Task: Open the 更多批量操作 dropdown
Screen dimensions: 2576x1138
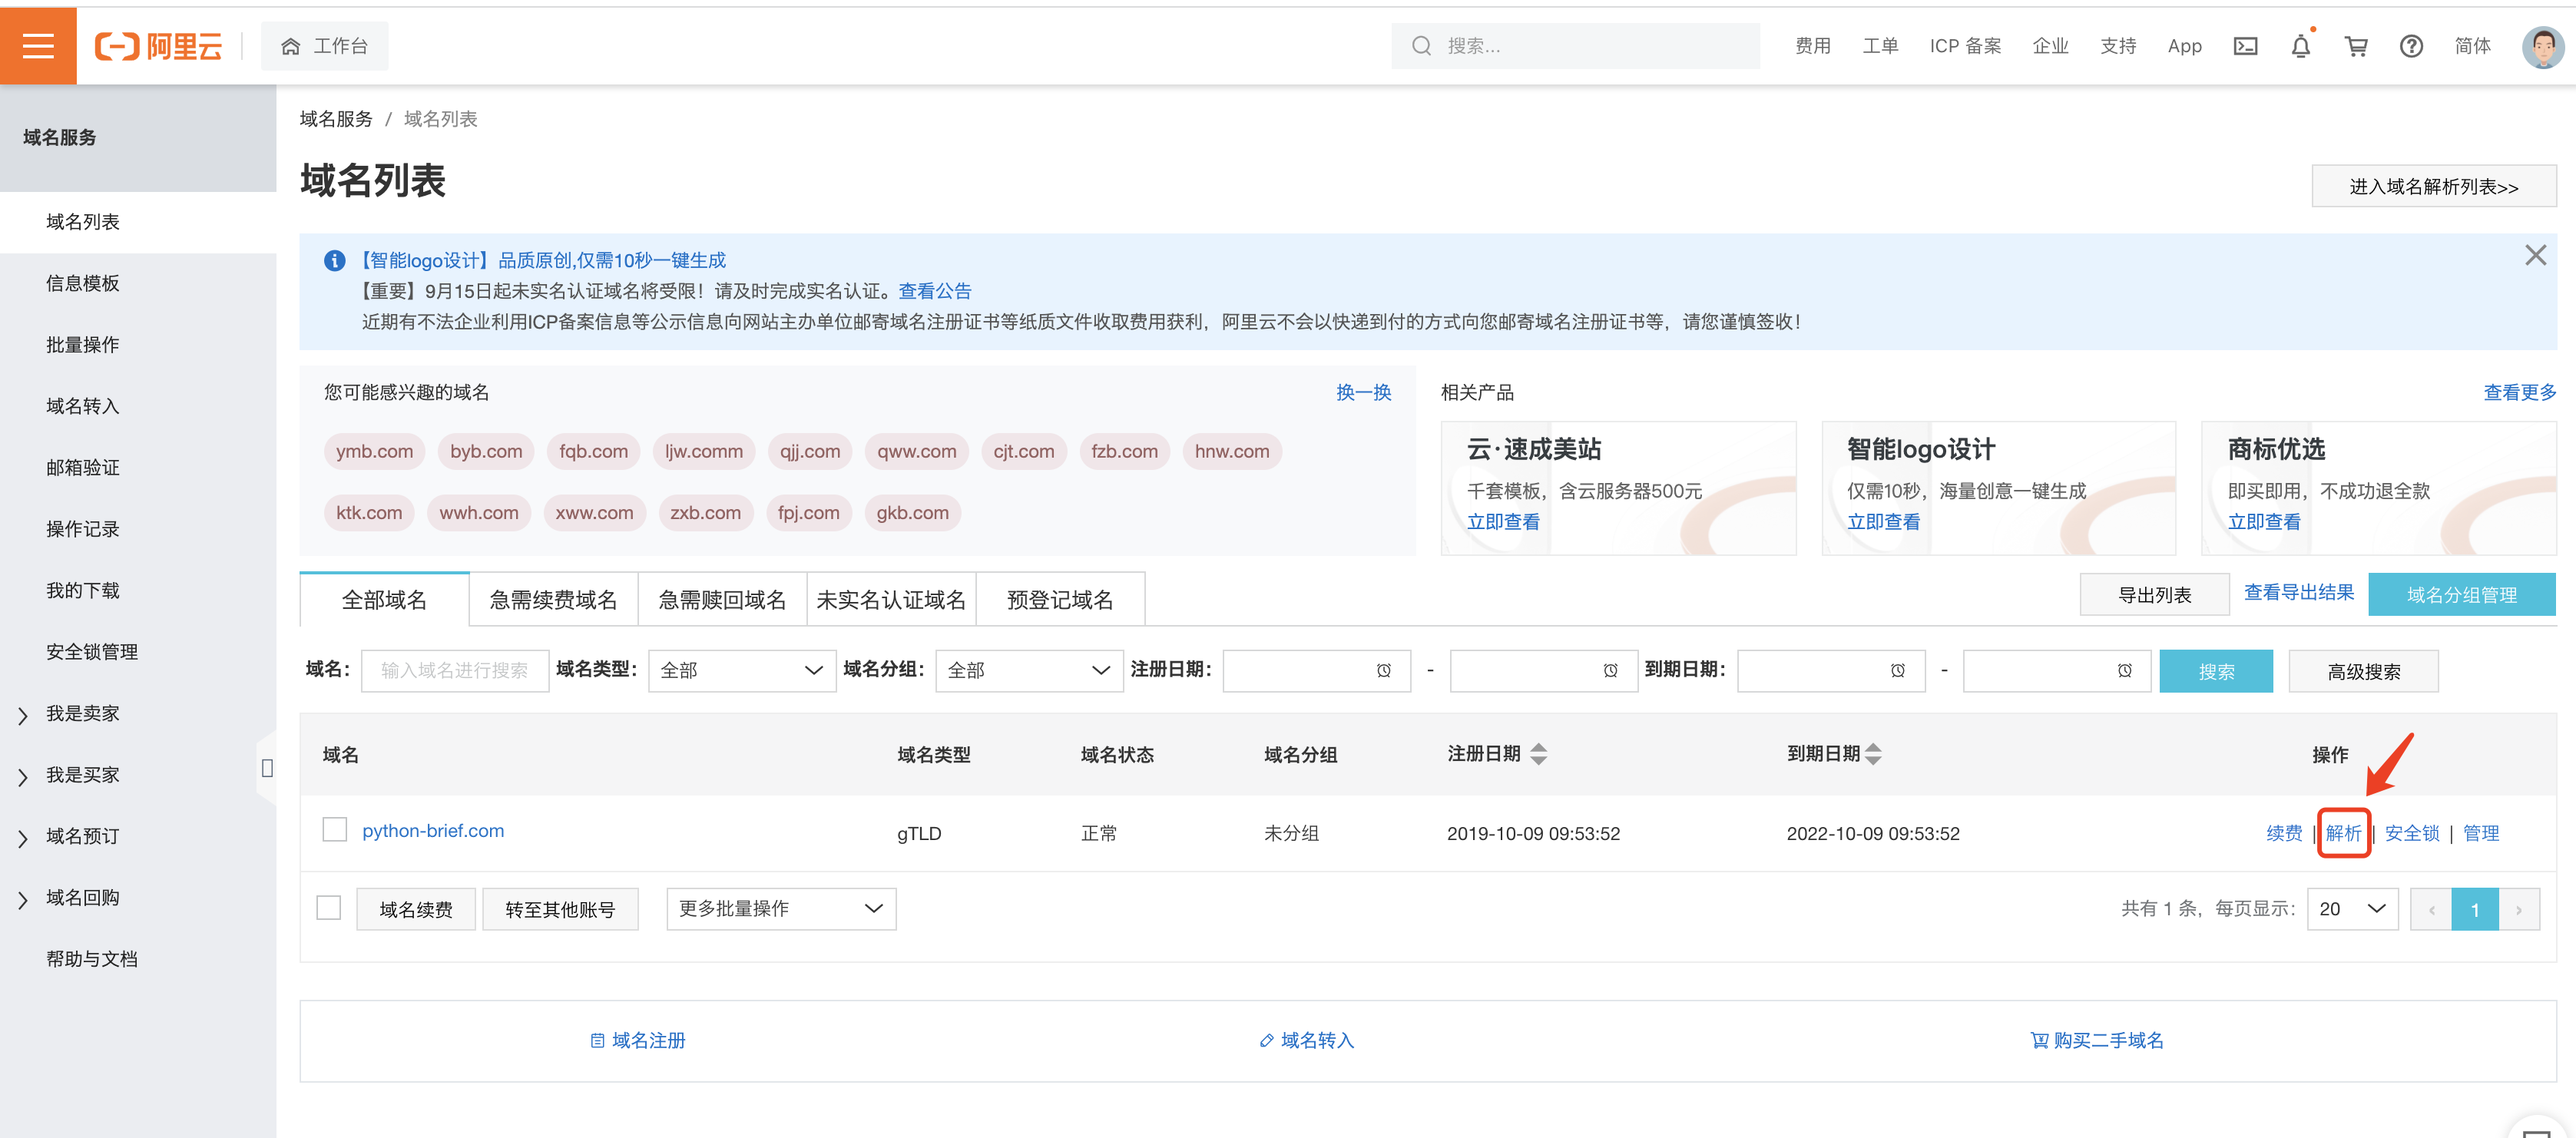Action: pos(780,909)
